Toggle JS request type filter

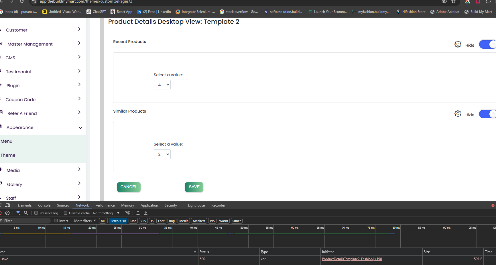(x=152, y=221)
